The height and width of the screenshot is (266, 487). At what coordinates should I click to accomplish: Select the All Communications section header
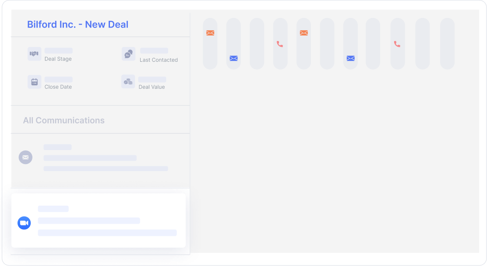coord(64,120)
